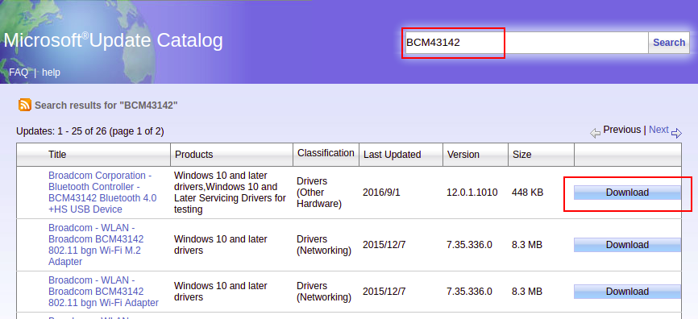Open BCM43142 Wi-Fi M.2 Adapter title link
Viewport: 698px width, 319px height.
96,245
